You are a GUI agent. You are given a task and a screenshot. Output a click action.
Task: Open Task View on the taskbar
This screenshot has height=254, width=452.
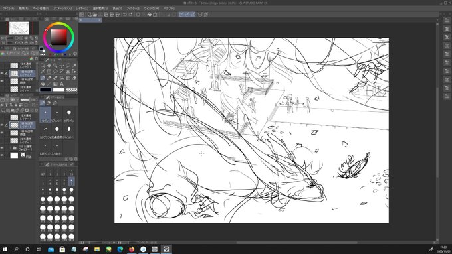click(x=39, y=249)
